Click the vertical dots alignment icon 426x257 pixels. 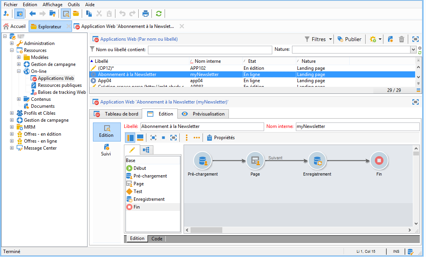[187, 138]
